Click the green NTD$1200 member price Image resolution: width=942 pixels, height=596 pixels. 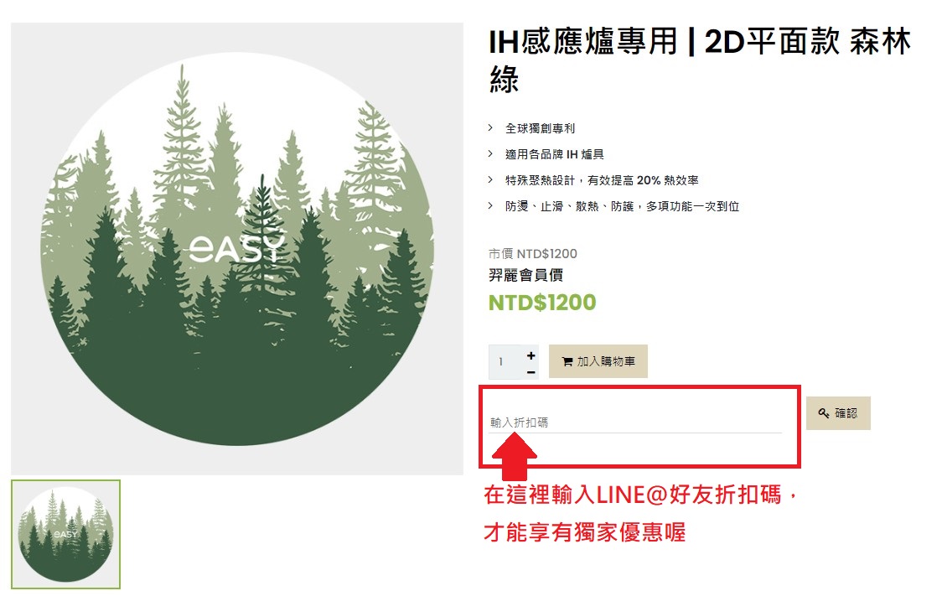click(x=542, y=303)
